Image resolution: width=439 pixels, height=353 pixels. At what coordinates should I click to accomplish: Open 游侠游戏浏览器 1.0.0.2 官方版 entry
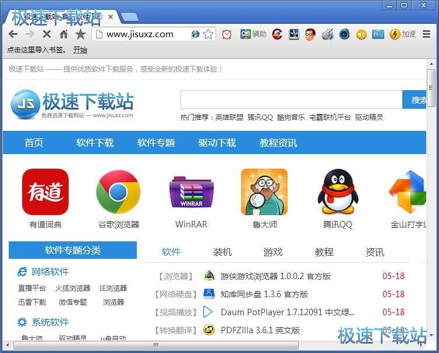click(275, 276)
